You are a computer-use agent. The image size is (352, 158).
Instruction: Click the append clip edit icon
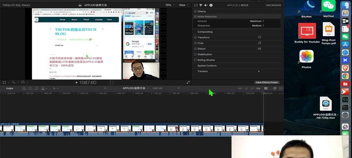(x=36, y=88)
